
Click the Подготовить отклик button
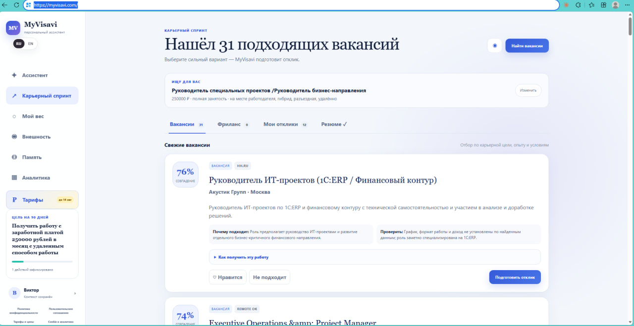coord(515,277)
